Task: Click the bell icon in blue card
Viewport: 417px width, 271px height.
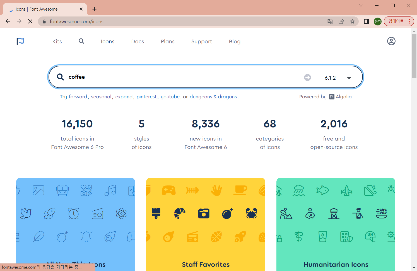Action: 86,237
